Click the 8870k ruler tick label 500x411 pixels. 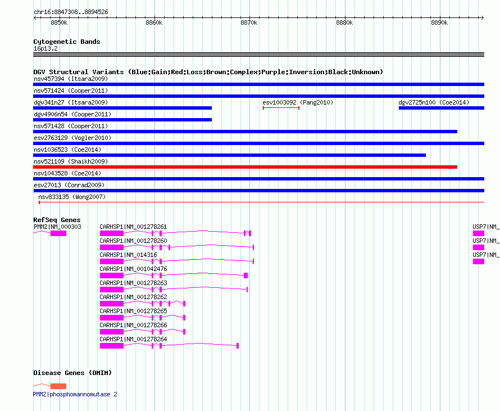click(249, 22)
